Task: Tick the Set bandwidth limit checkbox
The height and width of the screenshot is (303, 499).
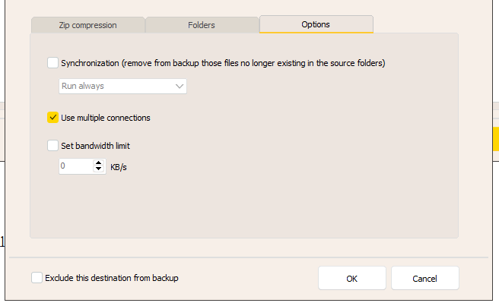Action: click(52, 146)
